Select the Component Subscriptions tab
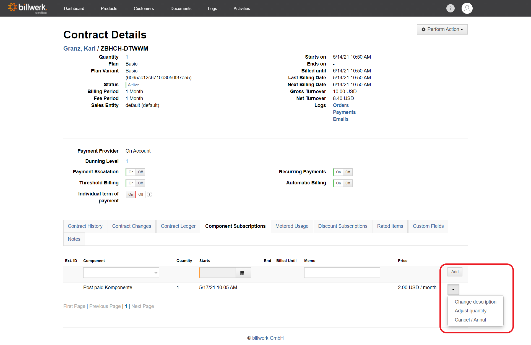The image size is (531, 345). 235,226
